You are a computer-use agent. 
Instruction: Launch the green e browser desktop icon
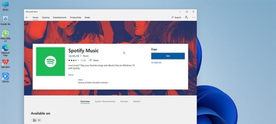click(x=6, y=35)
